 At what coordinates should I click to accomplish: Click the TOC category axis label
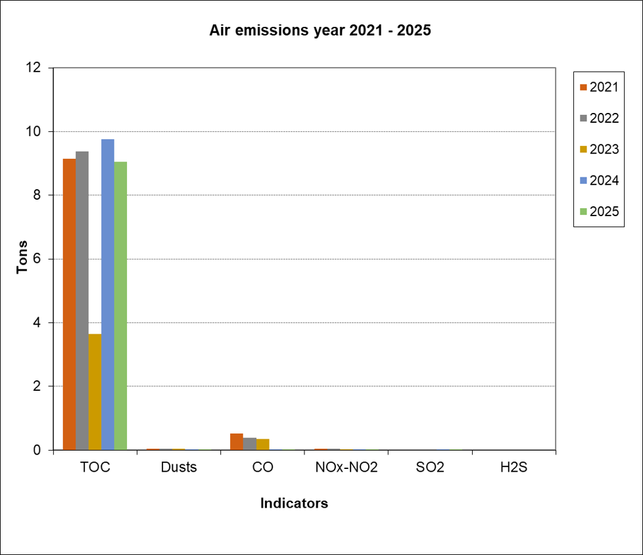(95, 468)
